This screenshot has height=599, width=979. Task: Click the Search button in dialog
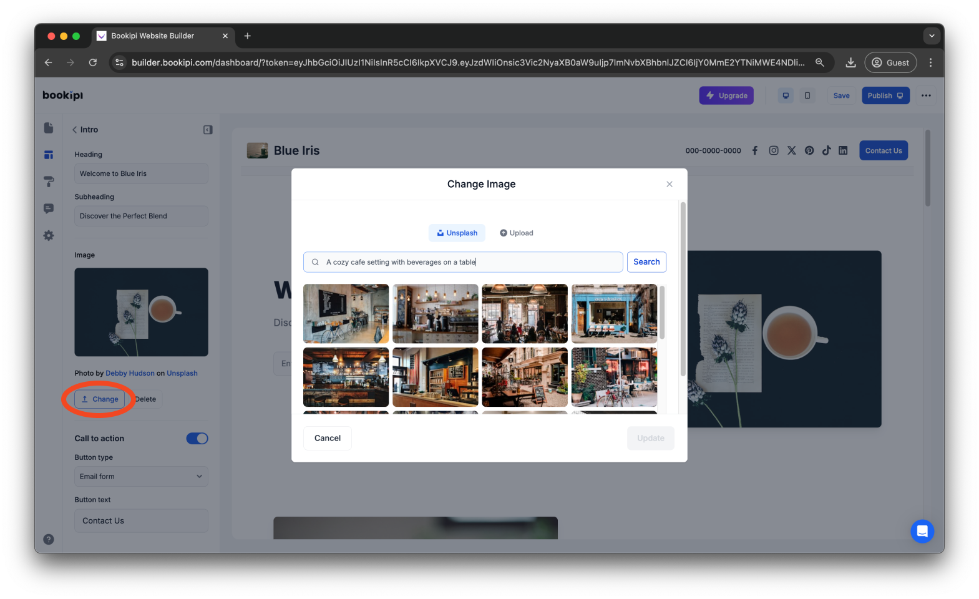tap(646, 262)
